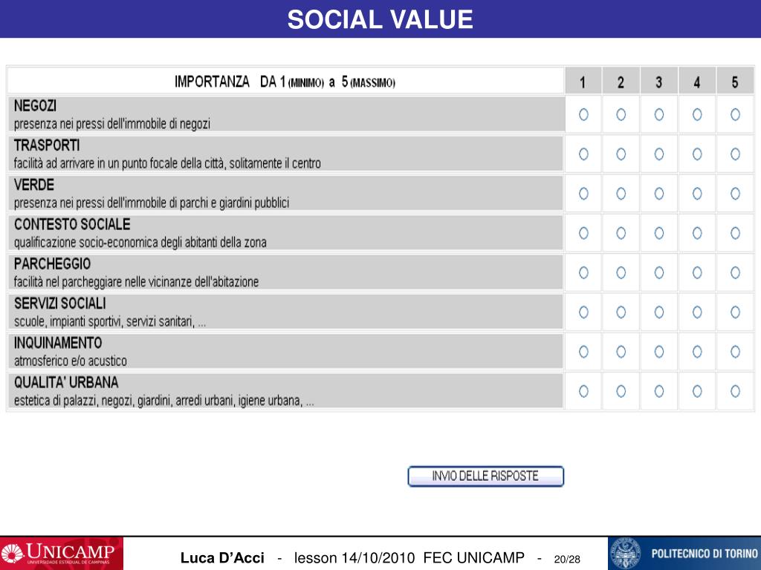Click the column header 1

[x=583, y=81]
